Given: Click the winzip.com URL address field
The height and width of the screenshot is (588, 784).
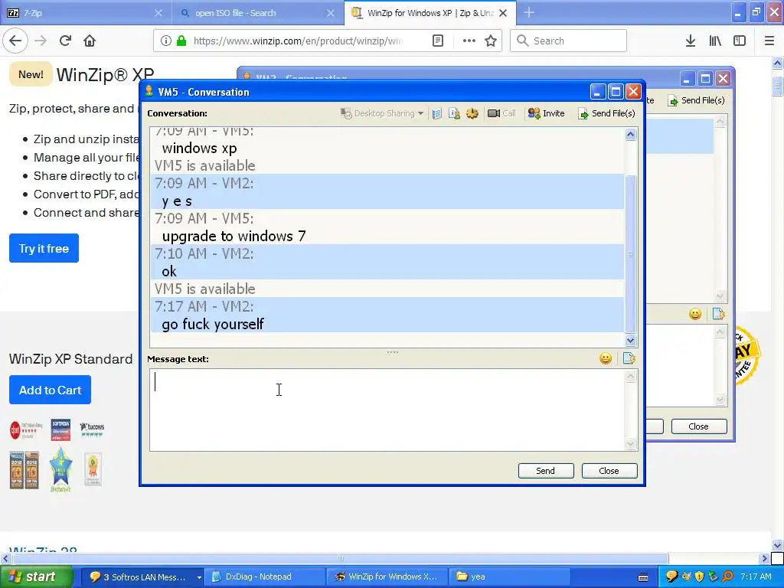Looking at the screenshot, I should coord(298,41).
